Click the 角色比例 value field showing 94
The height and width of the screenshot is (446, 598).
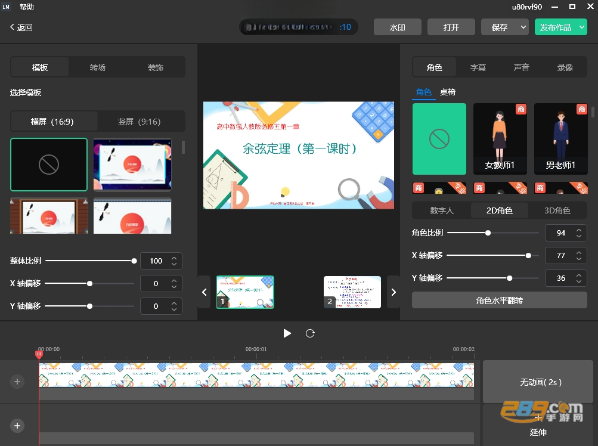pos(560,233)
